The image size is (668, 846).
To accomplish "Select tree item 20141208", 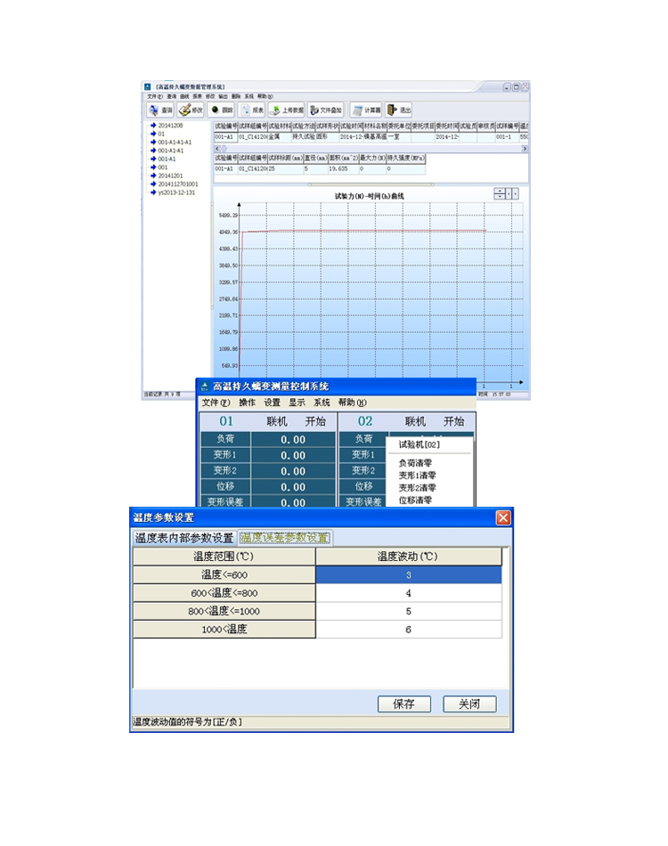I will coord(170,126).
